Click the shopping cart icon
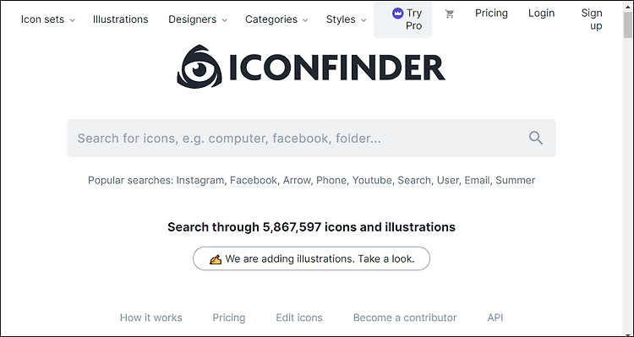Image resolution: width=634 pixels, height=337 pixels. coord(449,14)
